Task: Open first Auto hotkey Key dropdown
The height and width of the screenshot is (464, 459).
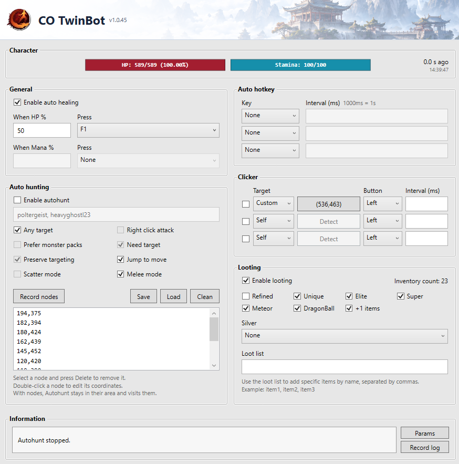Action: (270, 116)
